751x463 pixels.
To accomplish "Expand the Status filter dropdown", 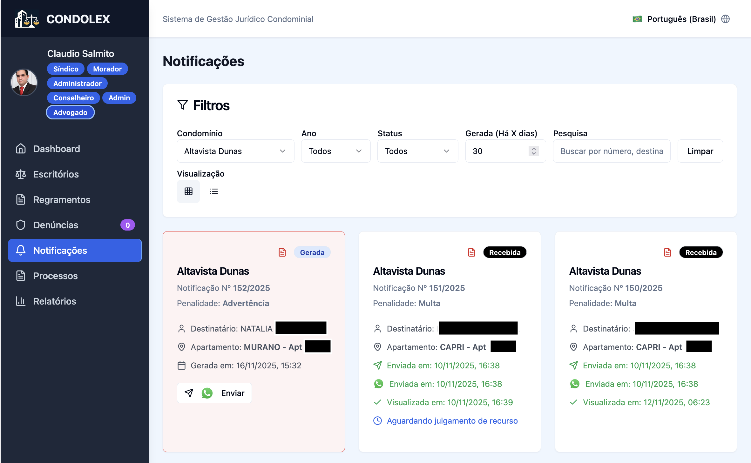I will 417,151.
